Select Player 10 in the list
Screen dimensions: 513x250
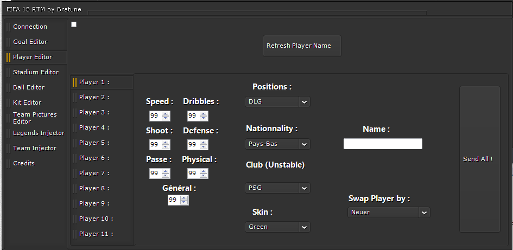coord(102,219)
